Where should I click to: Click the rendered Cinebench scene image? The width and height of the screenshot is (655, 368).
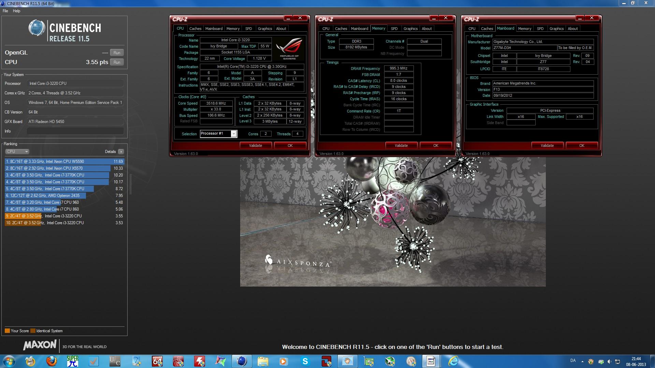(393, 221)
